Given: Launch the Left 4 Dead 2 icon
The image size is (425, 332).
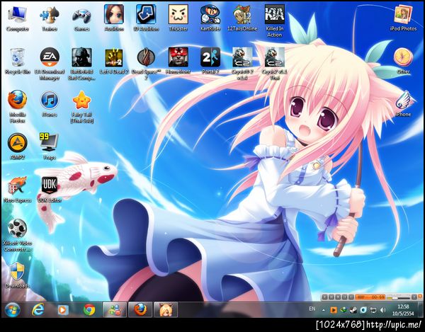Looking at the screenshot, I should (114, 61).
